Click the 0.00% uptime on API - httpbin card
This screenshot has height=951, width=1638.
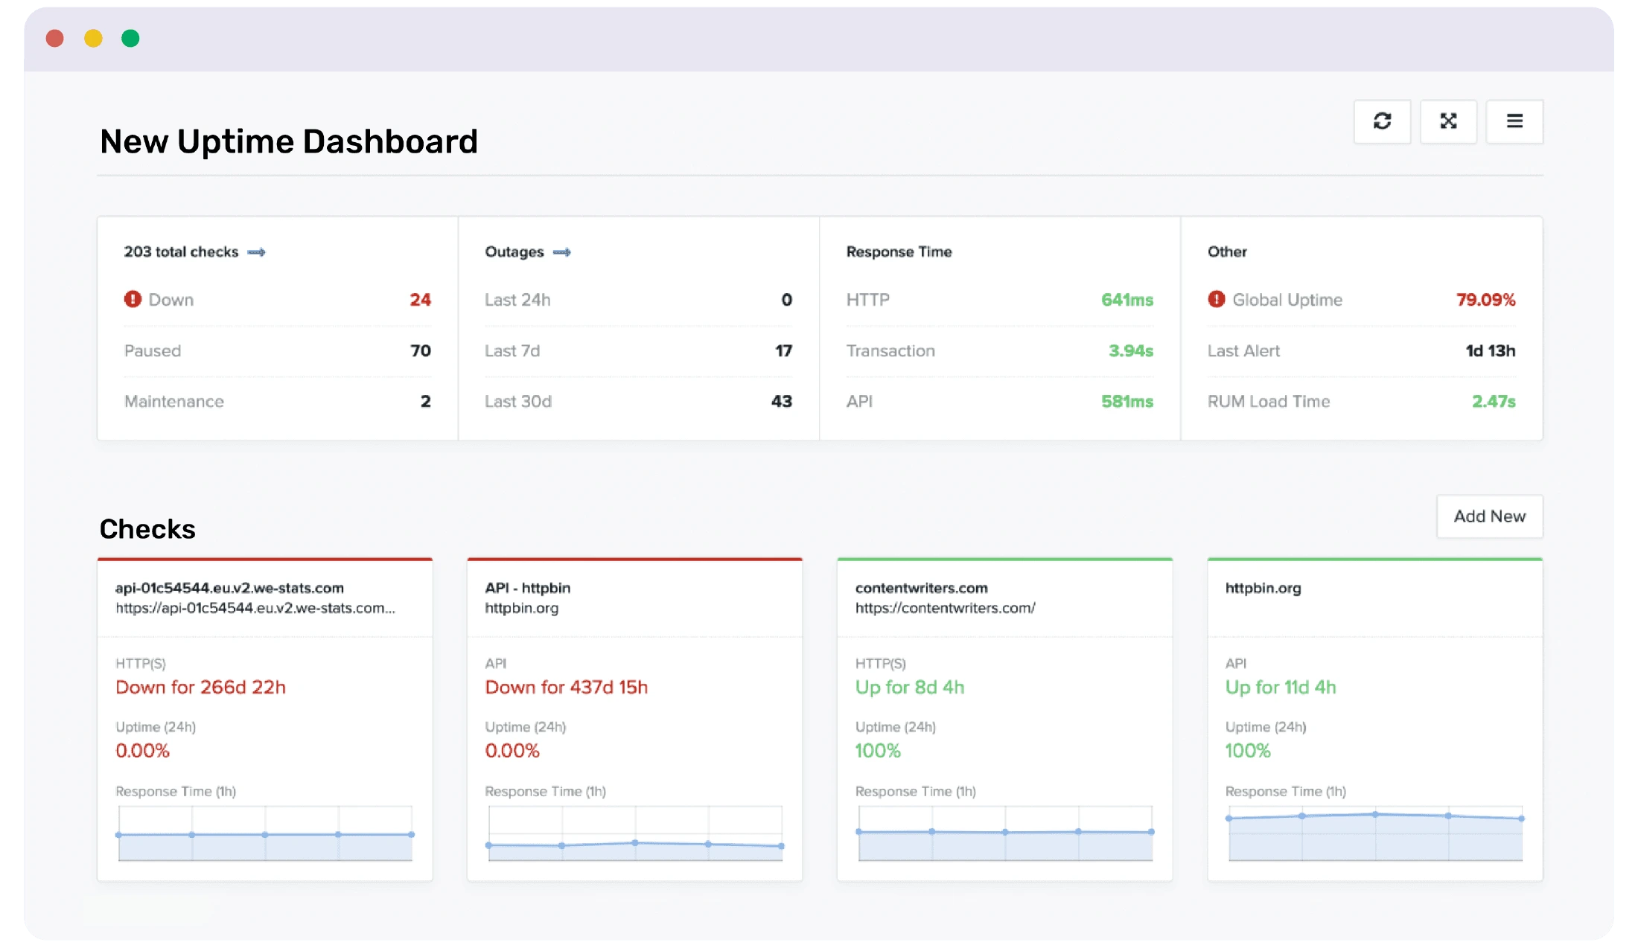point(512,751)
